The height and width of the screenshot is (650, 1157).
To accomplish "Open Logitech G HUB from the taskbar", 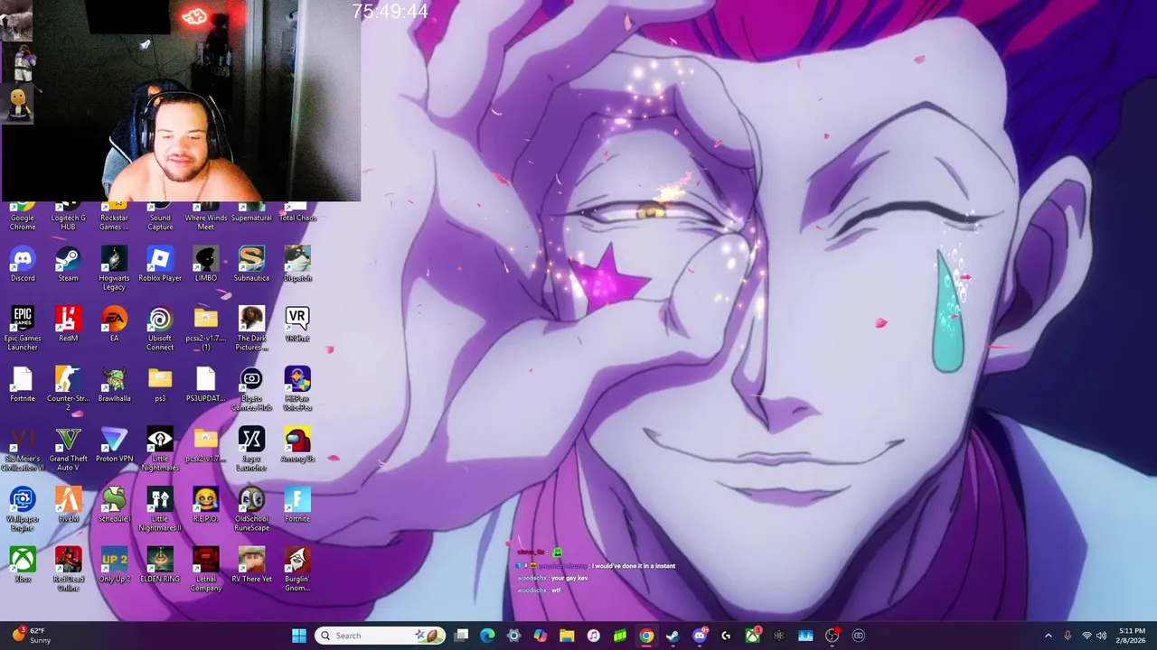I will (726, 636).
